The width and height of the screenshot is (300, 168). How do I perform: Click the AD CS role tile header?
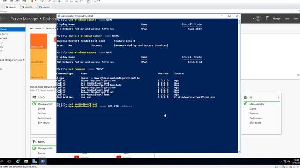point(42,98)
